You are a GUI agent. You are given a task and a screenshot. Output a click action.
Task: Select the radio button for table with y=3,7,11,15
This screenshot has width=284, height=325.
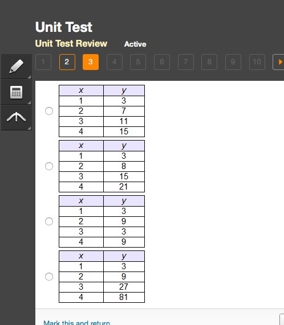click(x=49, y=111)
